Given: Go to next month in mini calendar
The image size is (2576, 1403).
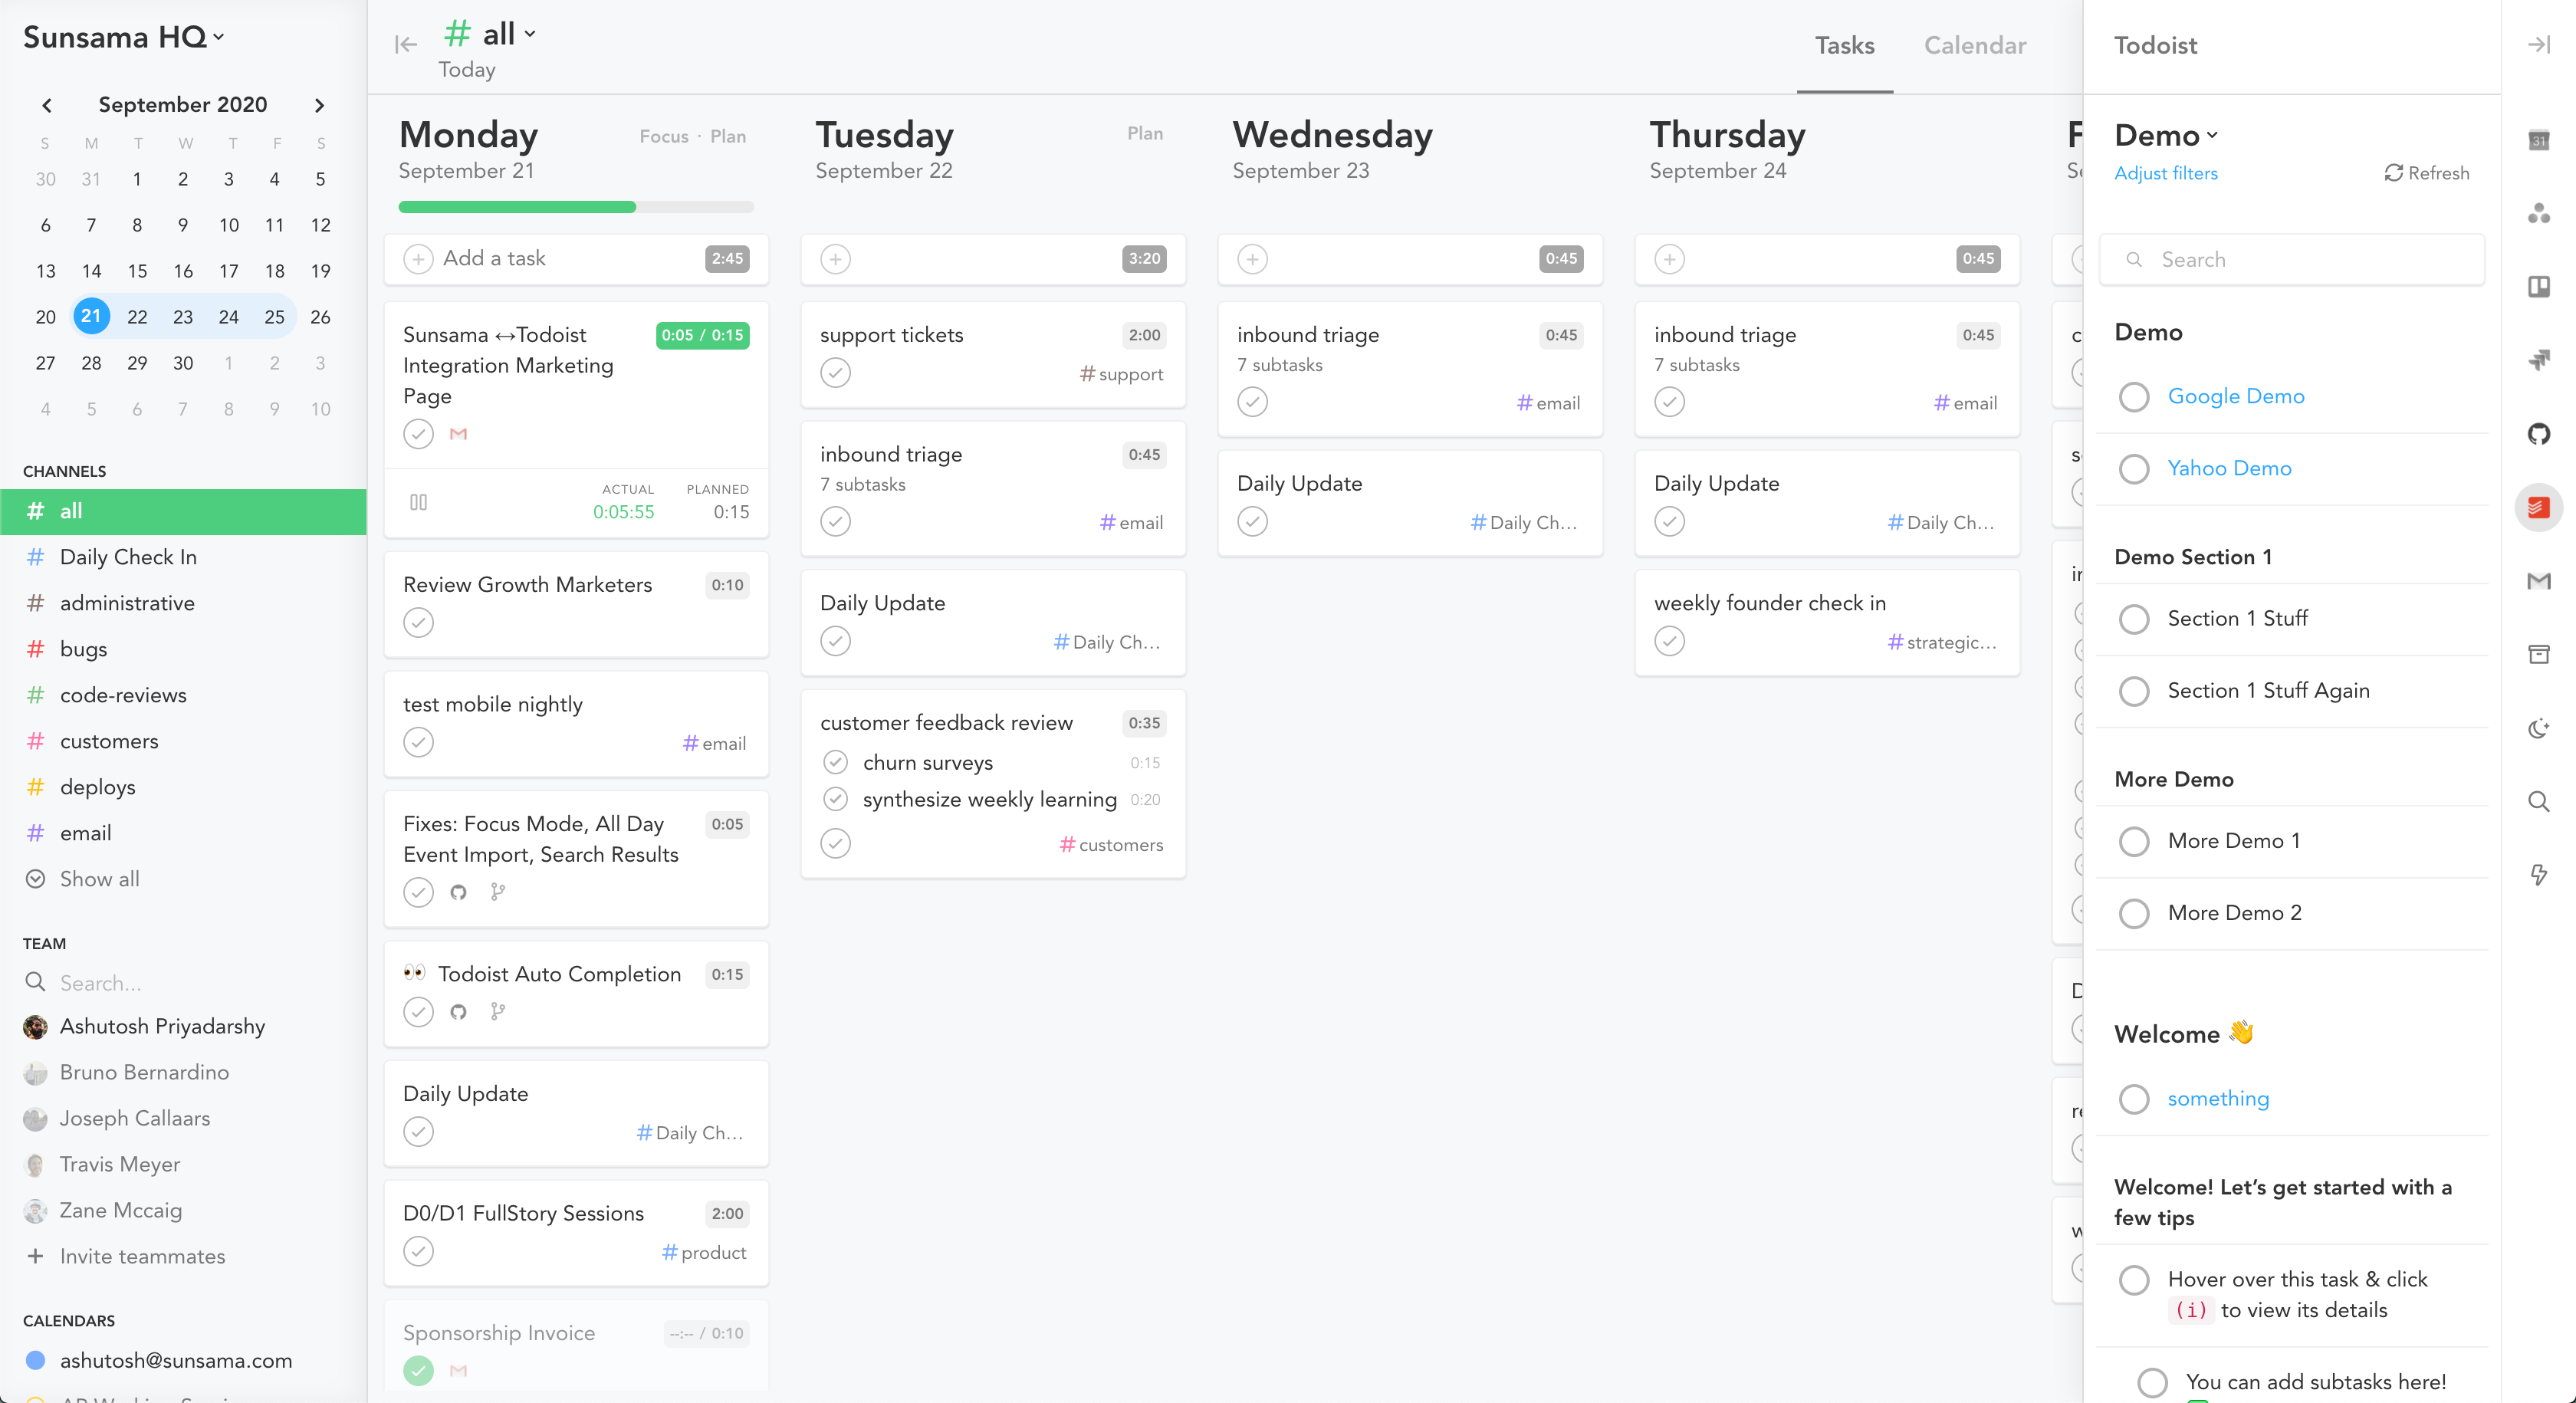Looking at the screenshot, I should [319, 105].
